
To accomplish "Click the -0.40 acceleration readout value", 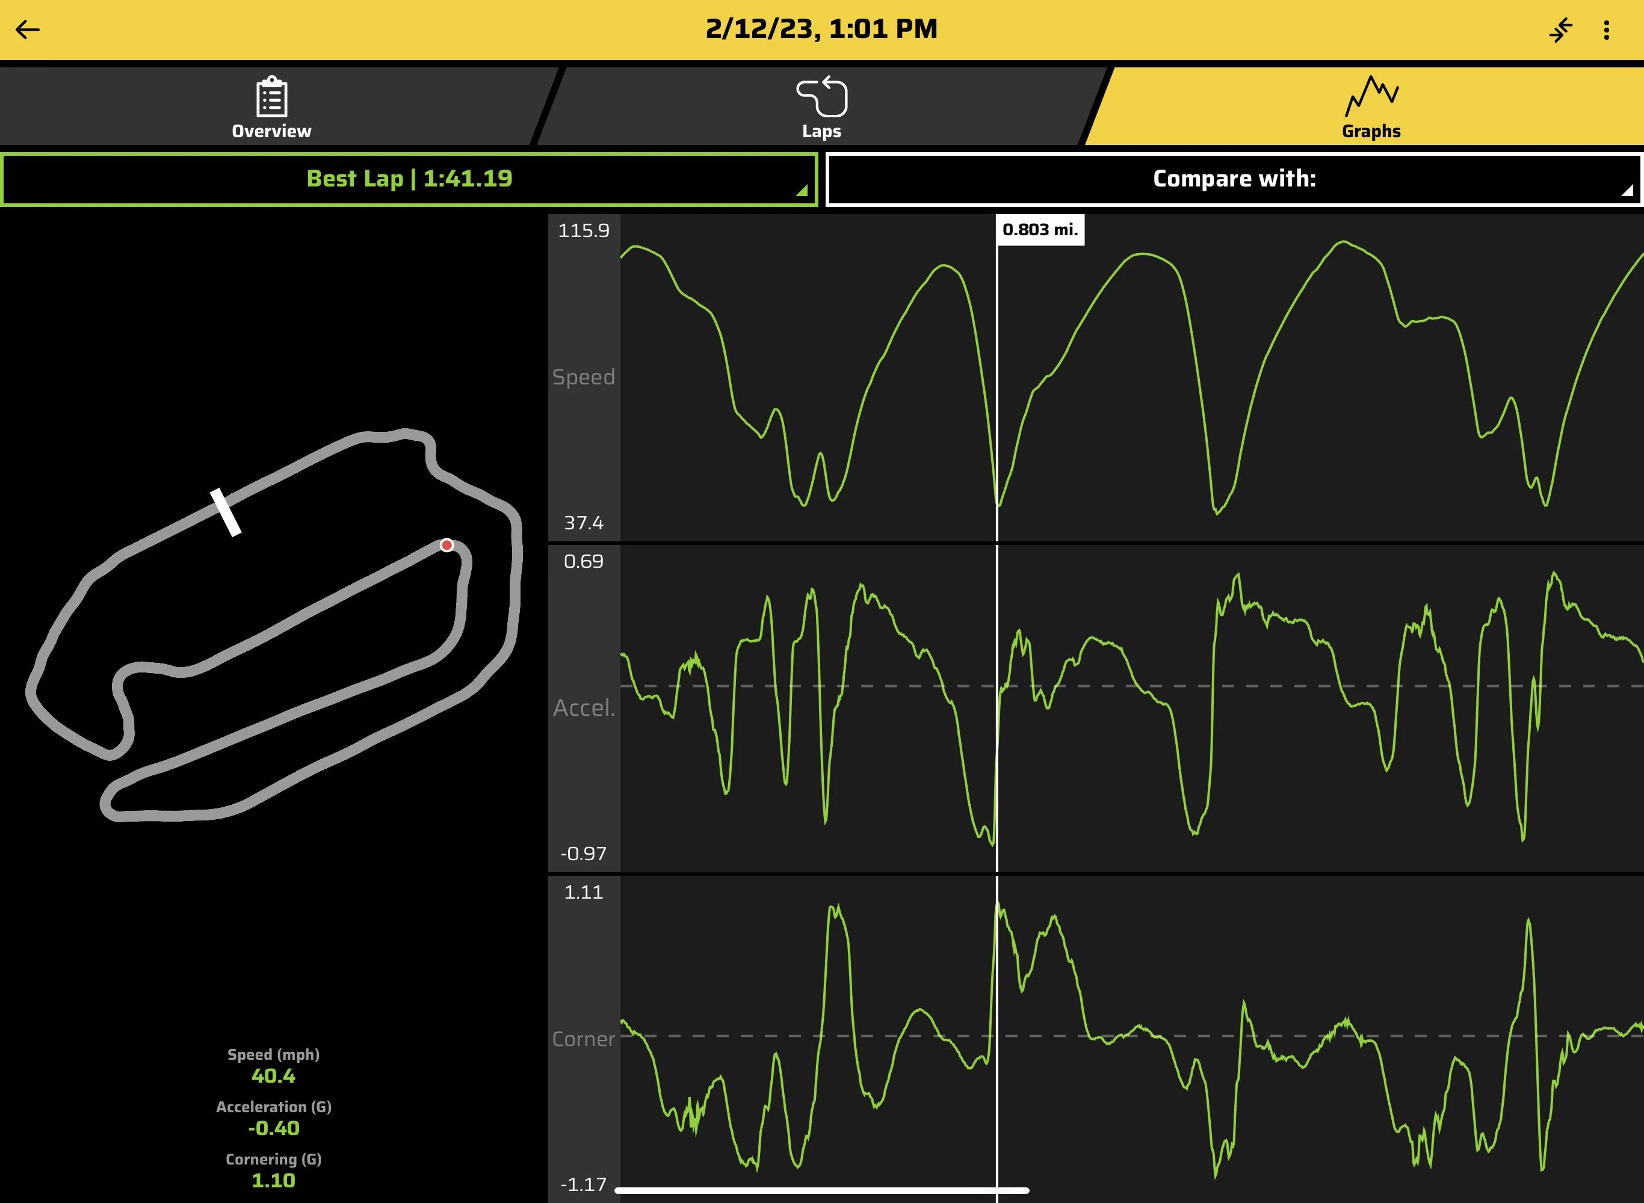I will click(273, 1128).
